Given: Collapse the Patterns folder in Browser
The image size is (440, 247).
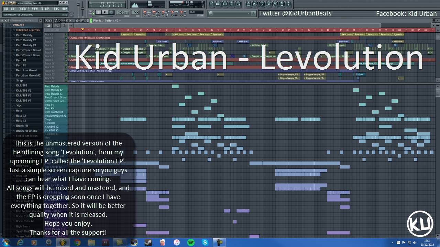Looking at the screenshot, I should [19, 25].
